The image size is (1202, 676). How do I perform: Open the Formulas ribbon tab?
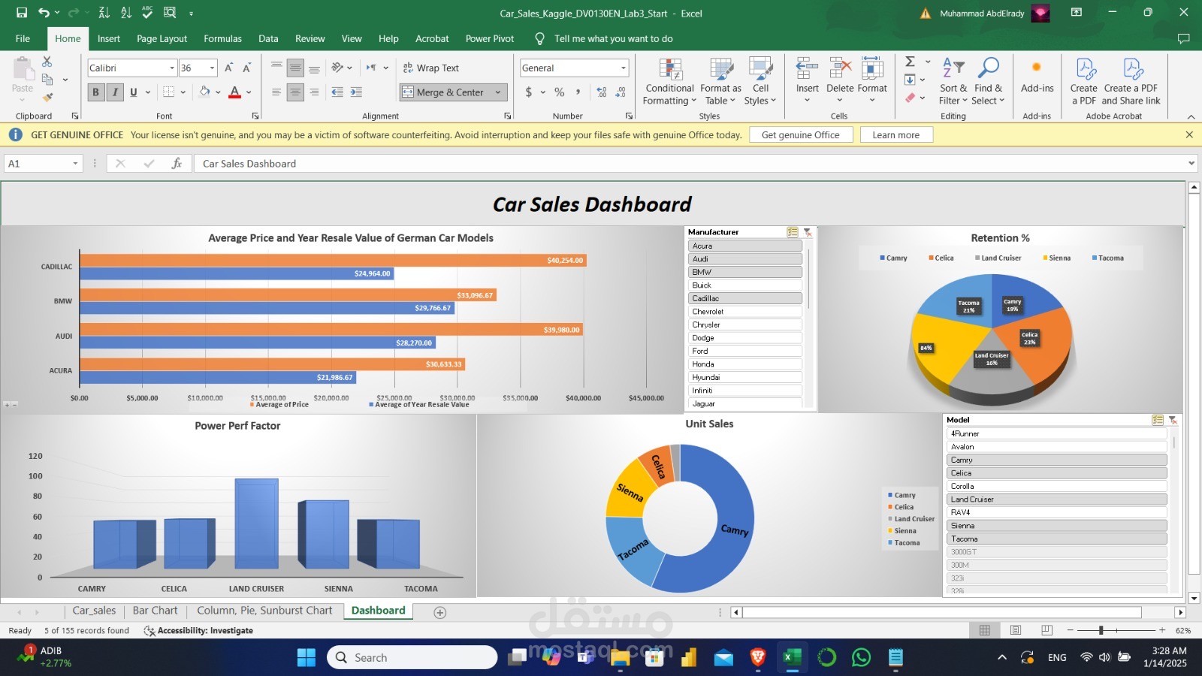pos(222,38)
